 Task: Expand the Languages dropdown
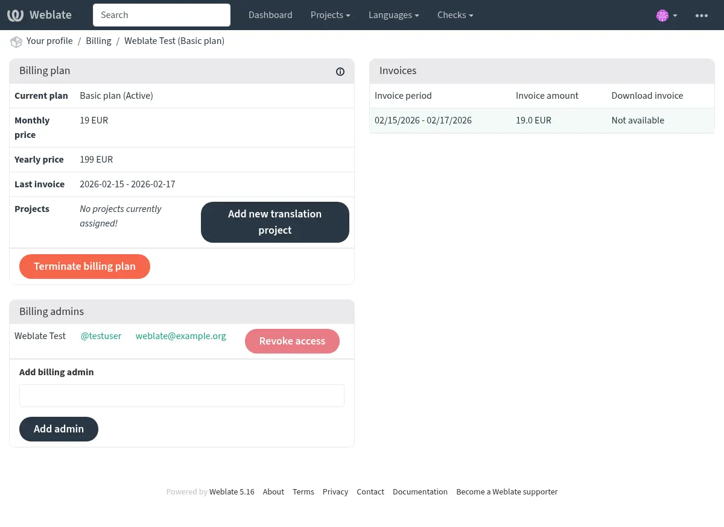[x=393, y=15]
